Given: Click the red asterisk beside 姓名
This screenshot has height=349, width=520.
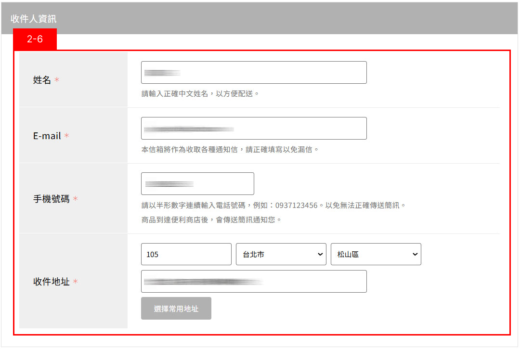Looking at the screenshot, I should pos(57,80).
